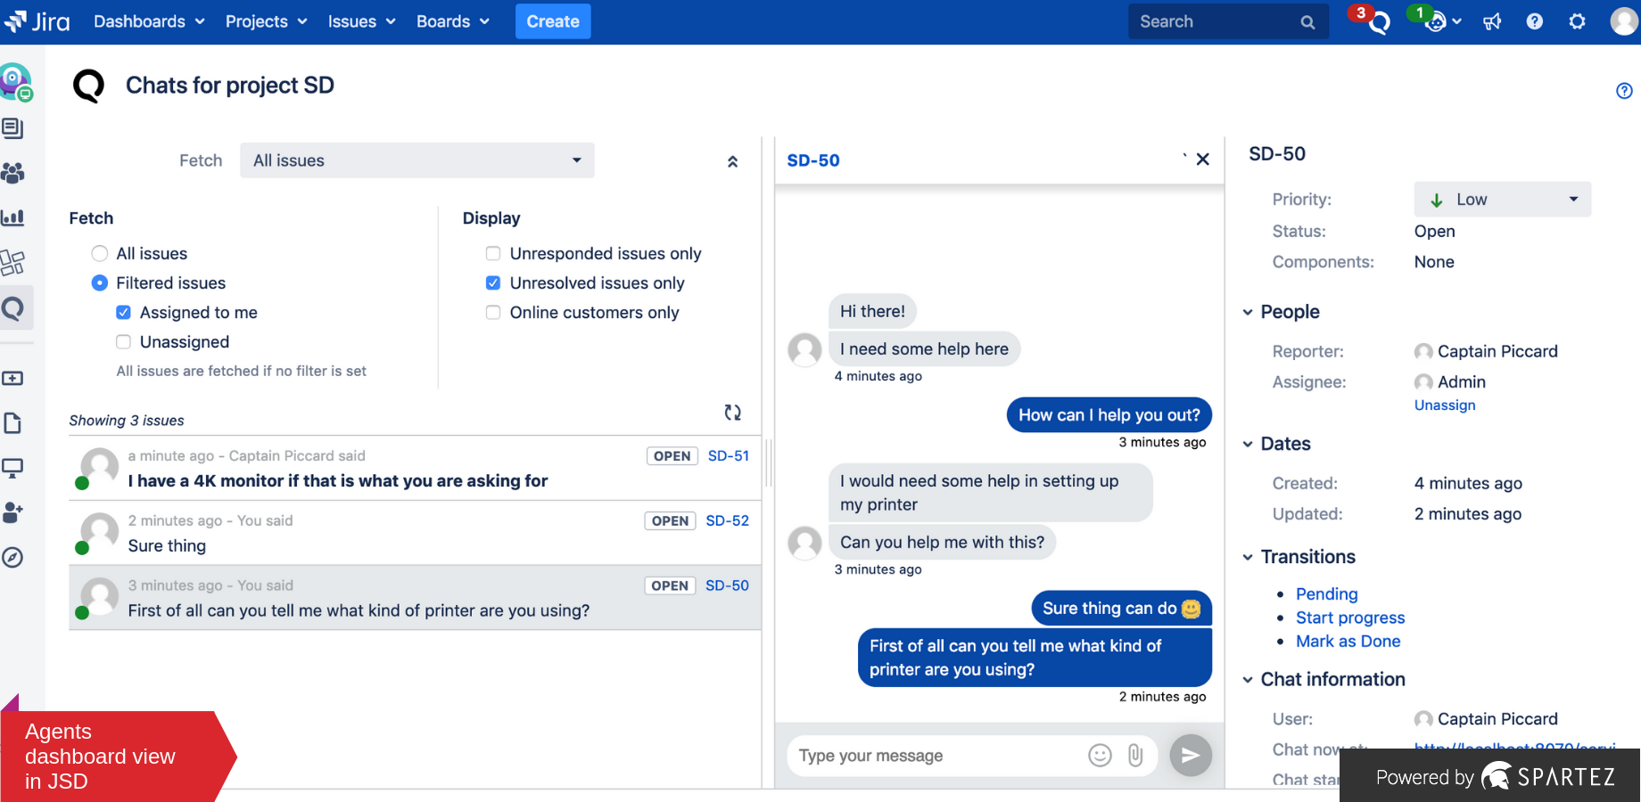This screenshot has height=802, width=1641.
Task: Click the Start progress transition link
Action: (x=1350, y=617)
